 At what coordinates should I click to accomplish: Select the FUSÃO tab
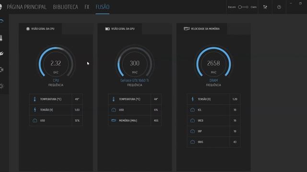(102, 7)
